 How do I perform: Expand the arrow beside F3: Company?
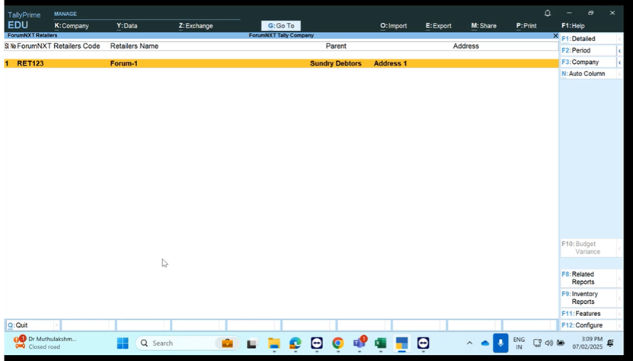[620, 62]
